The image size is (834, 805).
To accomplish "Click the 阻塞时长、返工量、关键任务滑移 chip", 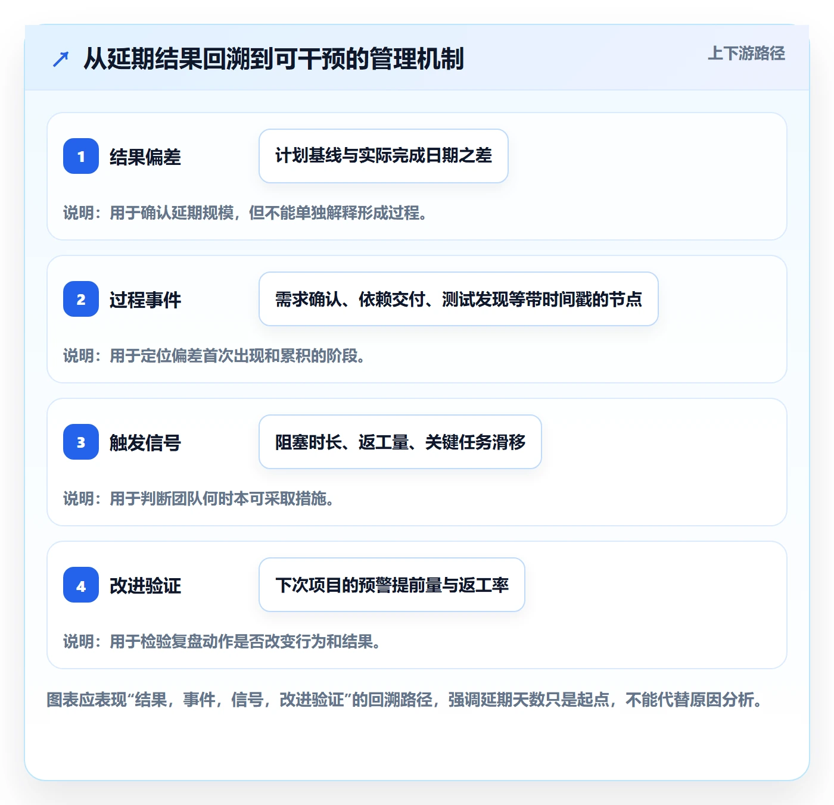I will (400, 442).
